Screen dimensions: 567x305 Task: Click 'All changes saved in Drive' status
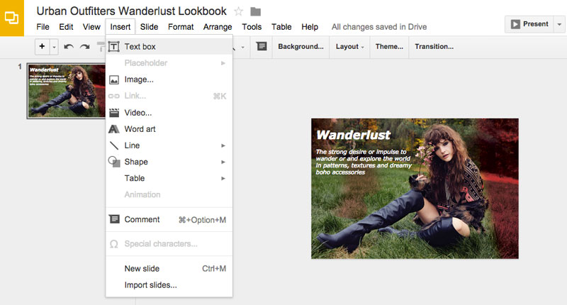[x=379, y=27]
